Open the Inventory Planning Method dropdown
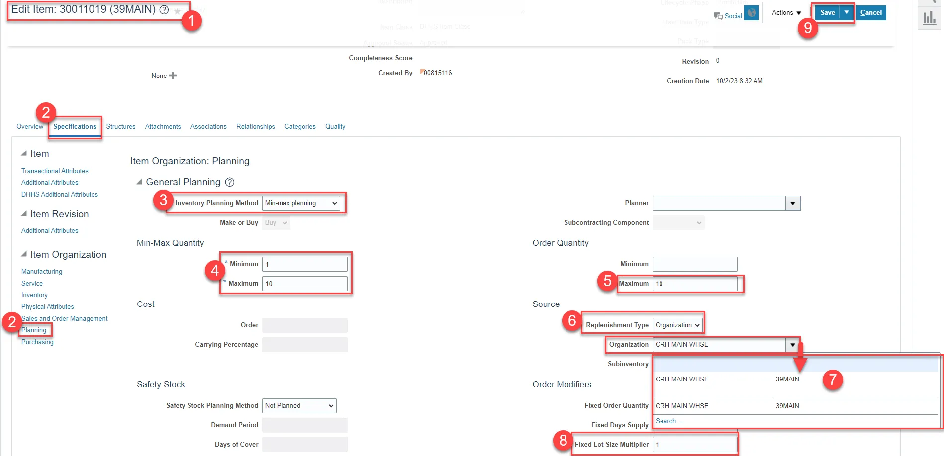 [x=301, y=203]
